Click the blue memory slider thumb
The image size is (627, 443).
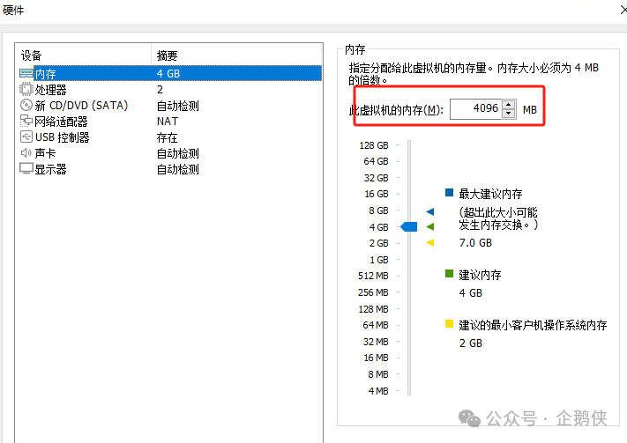coord(408,227)
